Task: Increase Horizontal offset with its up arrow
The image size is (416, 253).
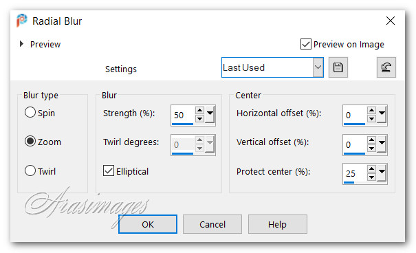Action: pos(371,110)
